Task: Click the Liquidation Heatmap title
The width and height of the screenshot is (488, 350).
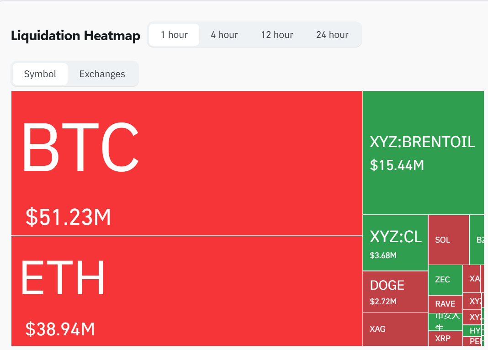Action: 75,36
